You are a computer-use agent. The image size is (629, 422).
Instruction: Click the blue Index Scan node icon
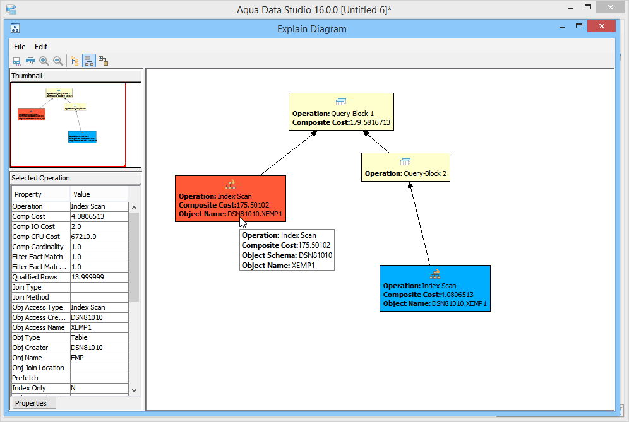pyautogui.click(x=435, y=274)
